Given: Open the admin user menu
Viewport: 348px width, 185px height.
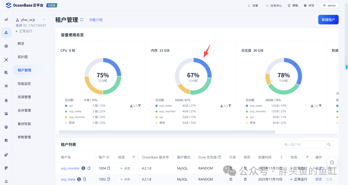Looking at the screenshot, I should pos(329,5).
